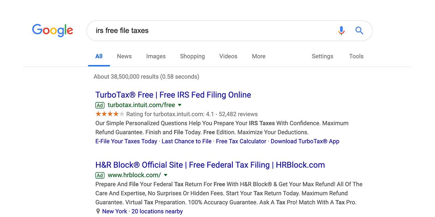Click the www.hrblock.com/ green URL
435x217 pixels.
(134, 175)
